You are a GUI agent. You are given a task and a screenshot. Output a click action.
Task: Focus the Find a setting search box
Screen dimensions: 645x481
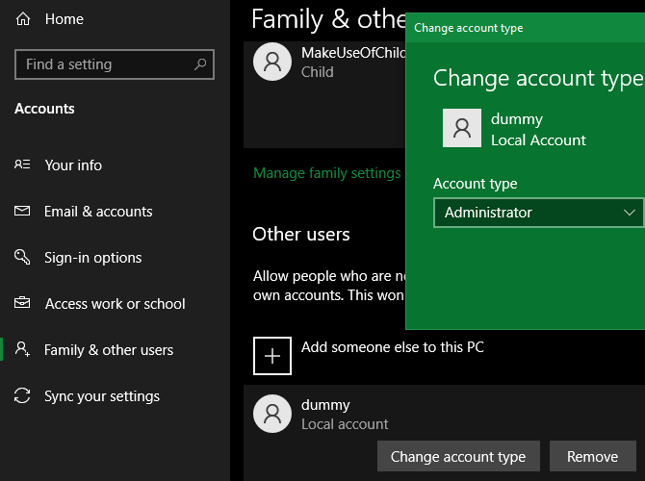point(106,64)
